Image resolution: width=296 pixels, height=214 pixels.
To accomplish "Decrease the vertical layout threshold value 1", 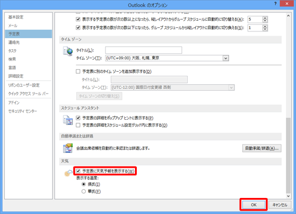I will coord(265,29).
